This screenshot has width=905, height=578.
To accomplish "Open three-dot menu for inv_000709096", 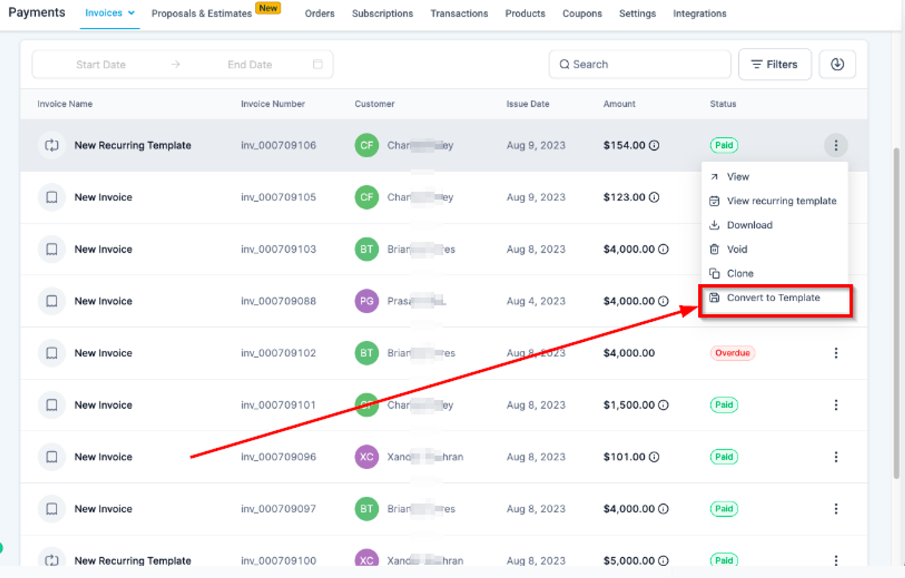I will click(836, 457).
